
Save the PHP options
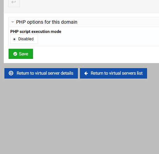pyautogui.click(x=21, y=54)
